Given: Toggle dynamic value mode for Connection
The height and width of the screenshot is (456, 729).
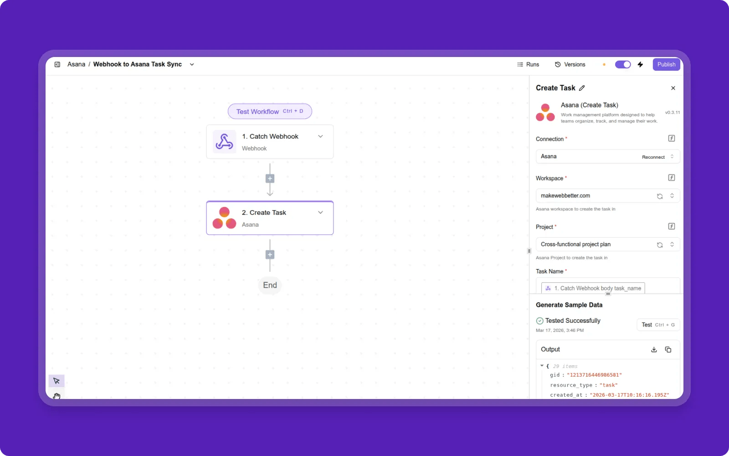Looking at the screenshot, I should click(671, 139).
